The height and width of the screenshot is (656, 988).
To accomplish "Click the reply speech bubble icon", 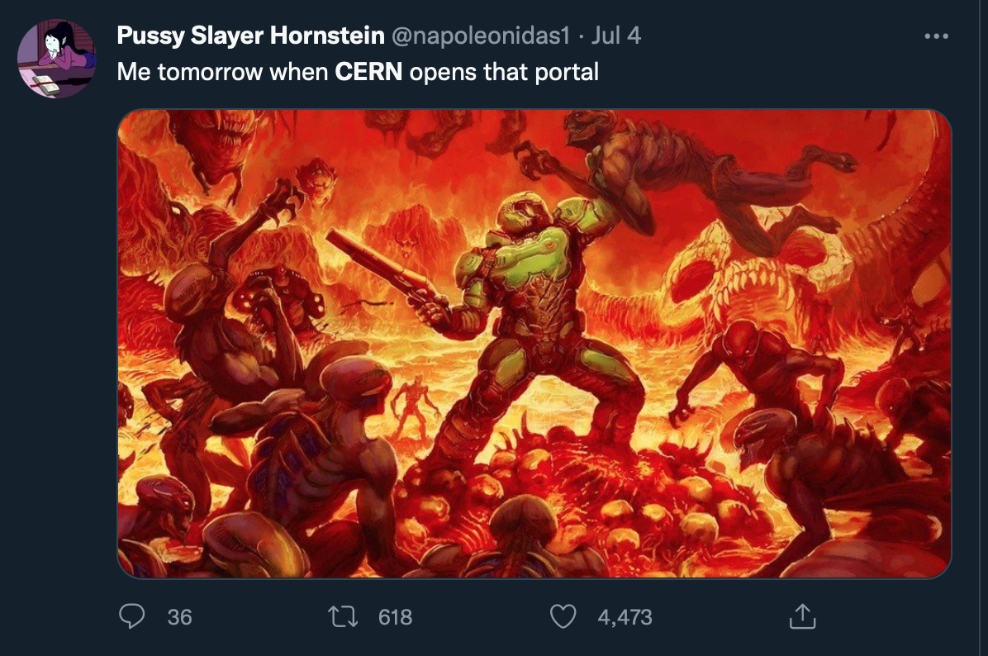I will 132,616.
